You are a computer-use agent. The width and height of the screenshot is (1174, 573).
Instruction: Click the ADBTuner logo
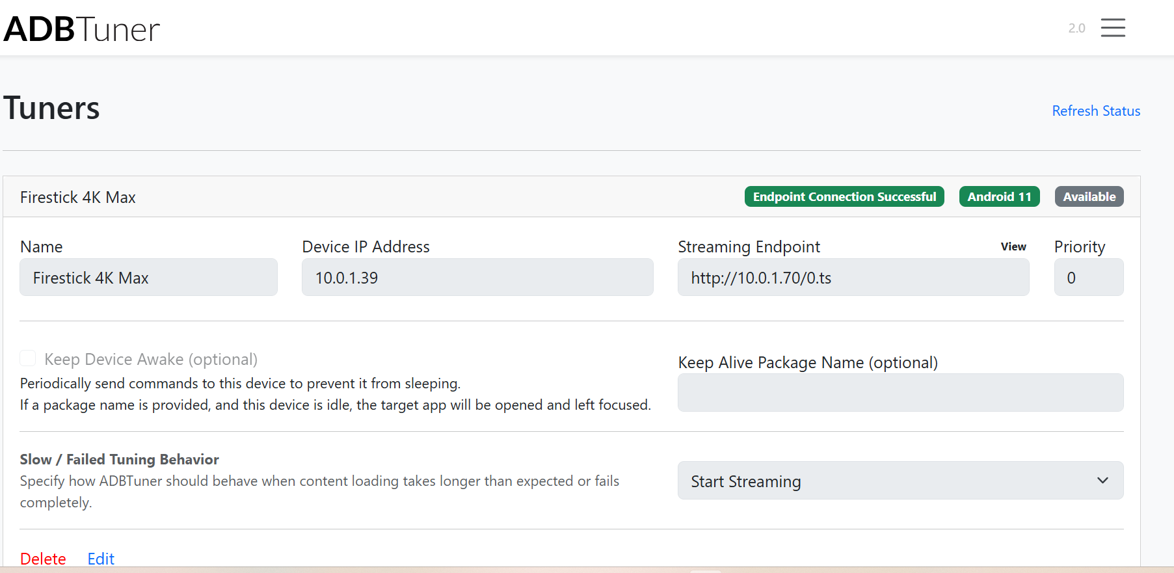tap(82, 29)
